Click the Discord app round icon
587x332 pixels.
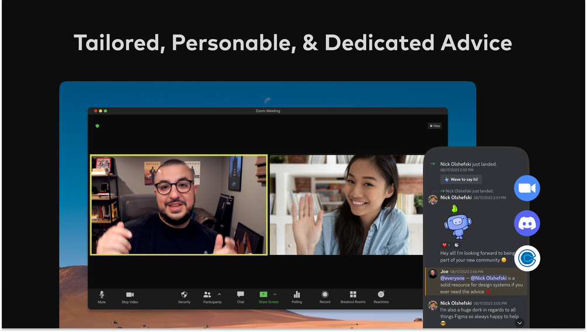pos(527,223)
